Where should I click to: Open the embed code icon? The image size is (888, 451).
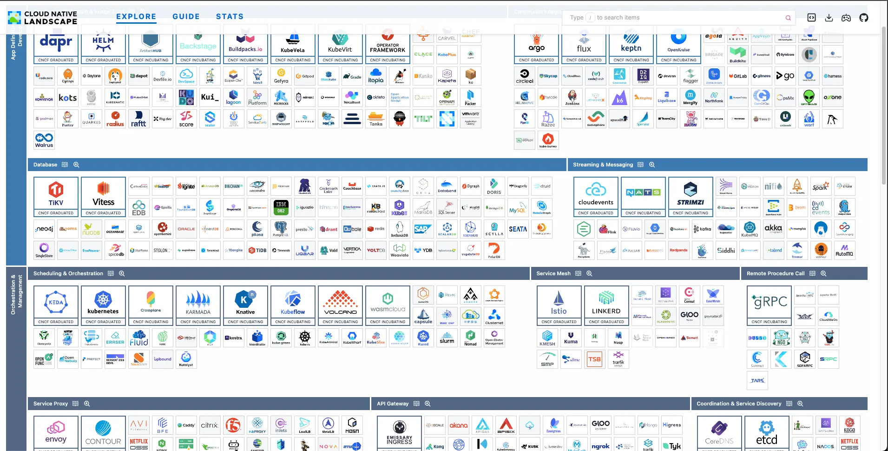(811, 18)
